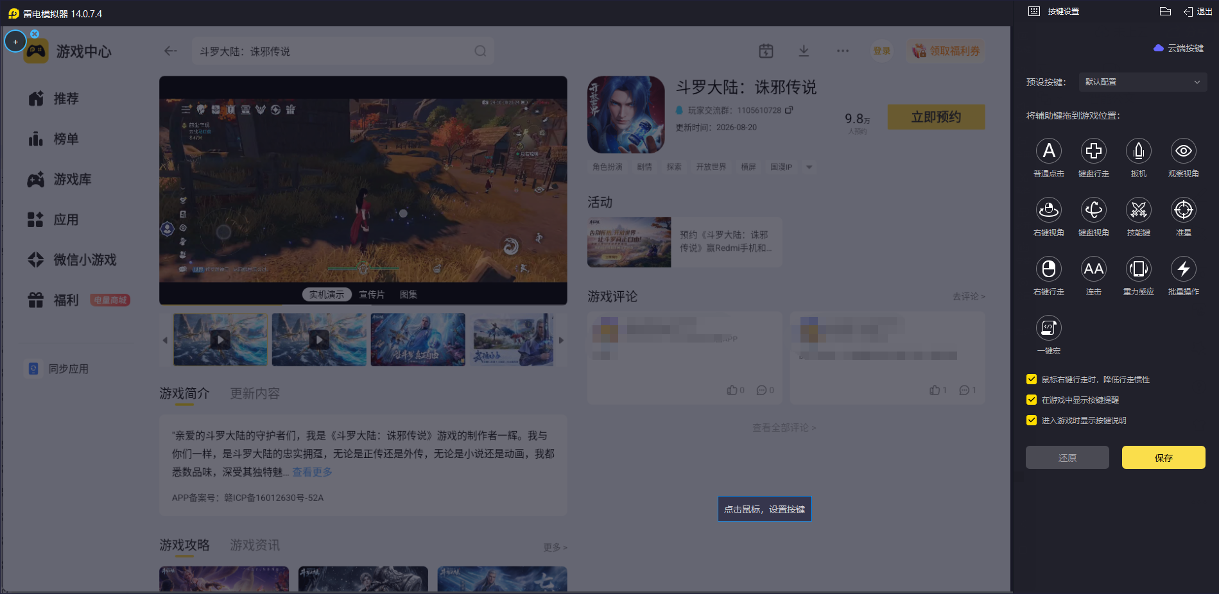Viewport: 1219px width, 594px height.
Task: Select the 键盘行走 keyboard walk icon
Action: coord(1094,151)
